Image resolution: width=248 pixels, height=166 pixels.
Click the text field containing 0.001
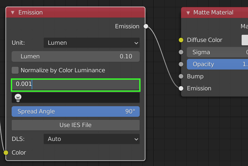tap(76, 84)
